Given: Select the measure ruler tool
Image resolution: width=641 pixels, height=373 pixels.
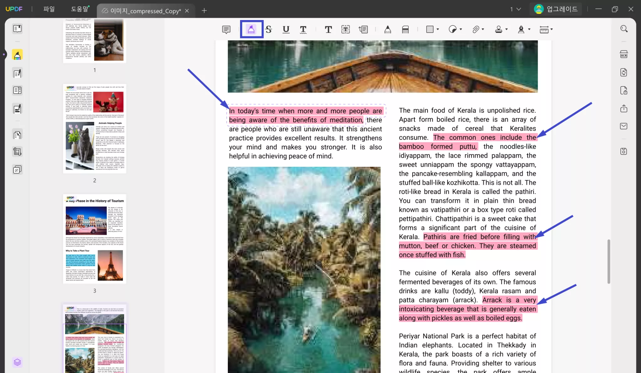Looking at the screenshot, I should point(544,29).
